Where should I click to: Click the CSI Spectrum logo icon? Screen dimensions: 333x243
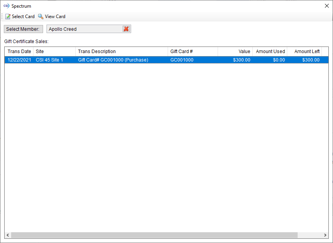click(x=7, y=6)
